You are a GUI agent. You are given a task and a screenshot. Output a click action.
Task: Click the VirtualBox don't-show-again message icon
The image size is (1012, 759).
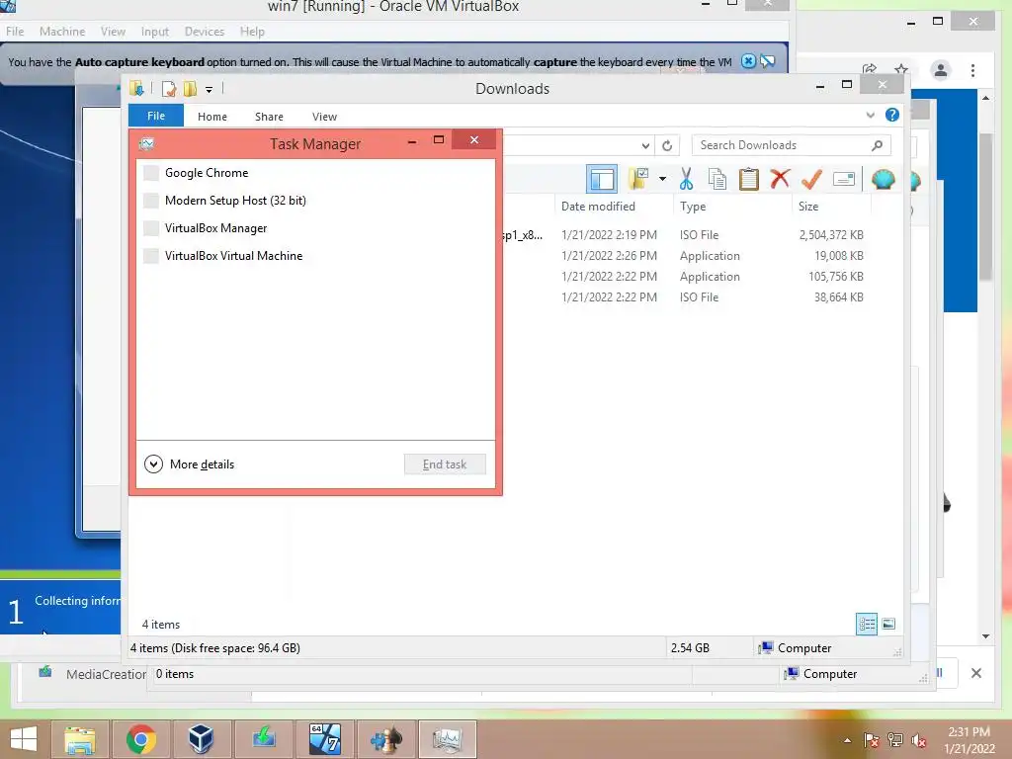point(767,61)
